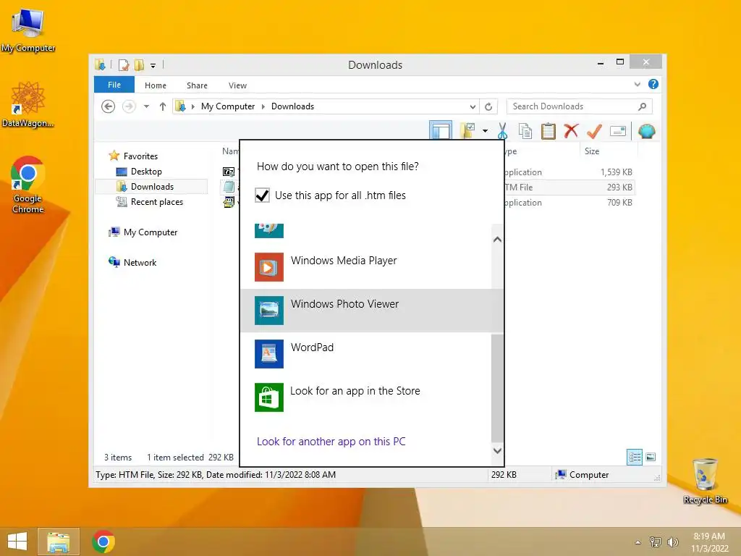Click the 293 KB size cell
The width and height of the screenshot is (741, 556).
point(619,188)
